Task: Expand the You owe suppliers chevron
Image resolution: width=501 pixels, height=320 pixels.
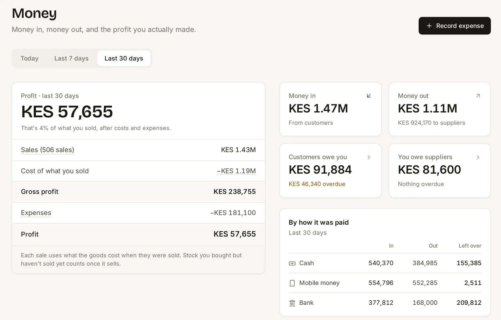Action: [478, 157]
